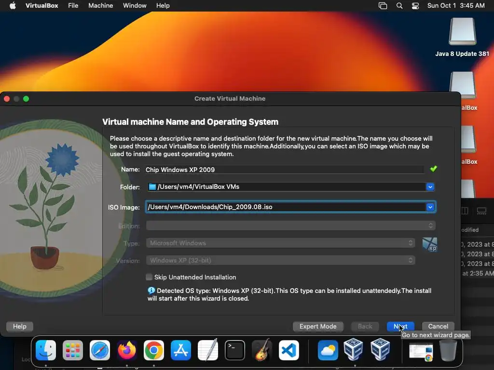494x370 pixels.
Task: Click the Finder gallery view icon behind dialog
Action: pos(481,211)
